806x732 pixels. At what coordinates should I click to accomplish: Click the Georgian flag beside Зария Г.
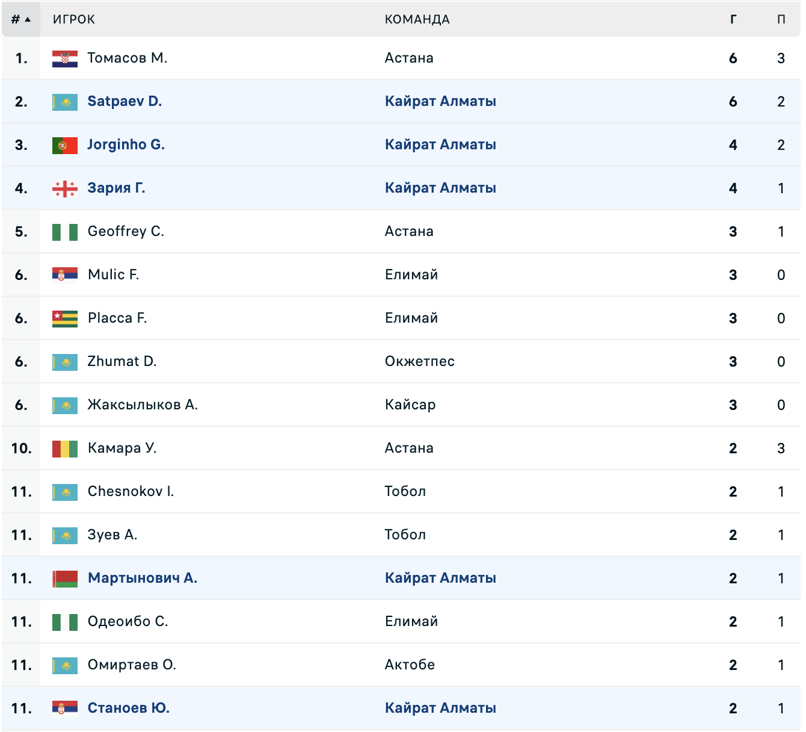[65, 188]
